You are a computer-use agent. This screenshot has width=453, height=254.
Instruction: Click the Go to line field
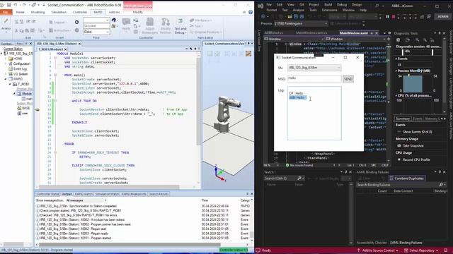coord(96,26)
